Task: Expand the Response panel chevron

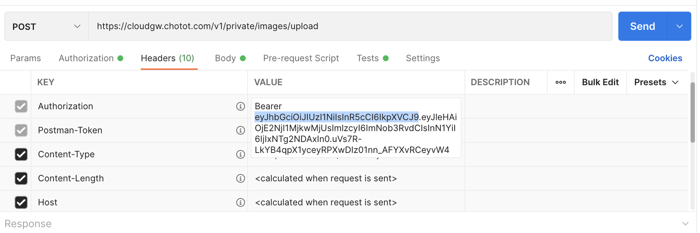Action: click(x=685, y=224)
